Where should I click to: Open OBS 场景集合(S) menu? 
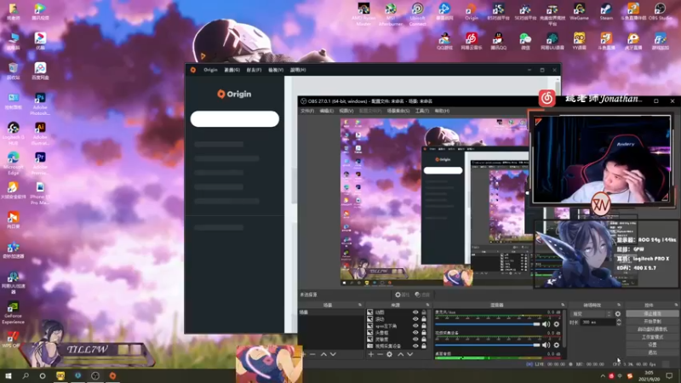click(398, 111)
